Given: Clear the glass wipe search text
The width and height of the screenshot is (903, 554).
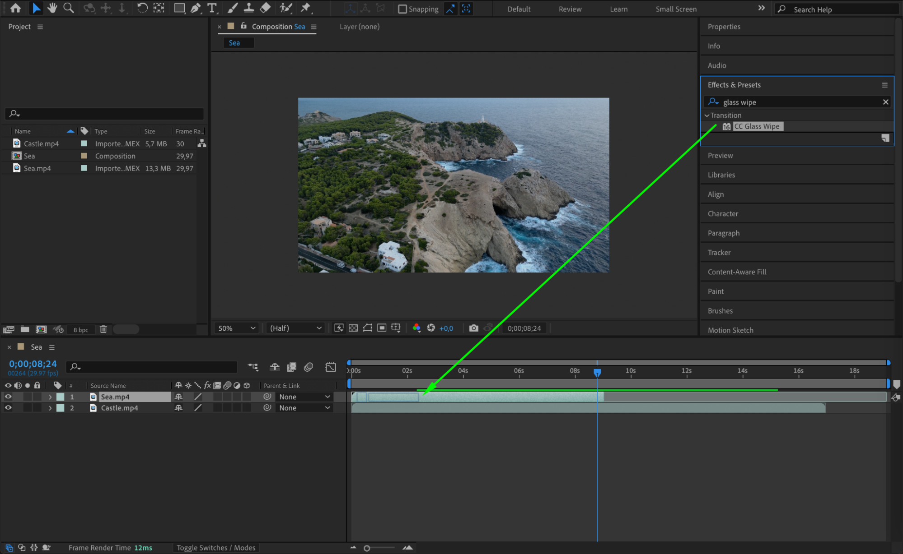Looking at the screenshot, I should click(x=885, y=102).
